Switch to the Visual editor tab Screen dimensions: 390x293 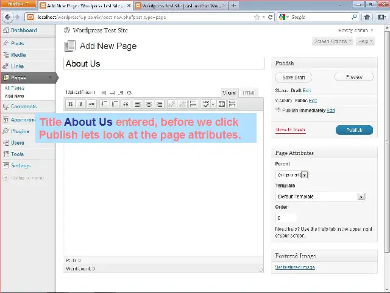click(x=229, y=93)
